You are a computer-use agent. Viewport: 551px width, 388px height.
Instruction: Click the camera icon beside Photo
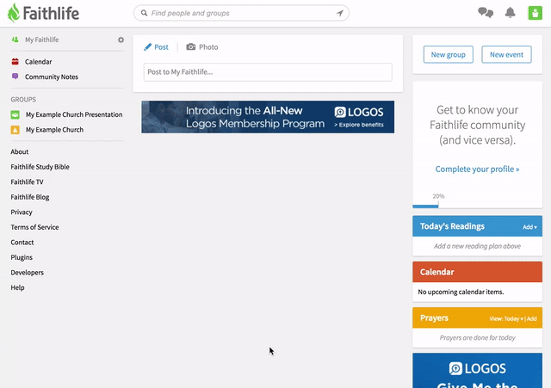[x=191, y=46]
